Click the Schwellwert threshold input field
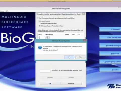This screenshot has height=91, width=121. click(x=45, y=71)
